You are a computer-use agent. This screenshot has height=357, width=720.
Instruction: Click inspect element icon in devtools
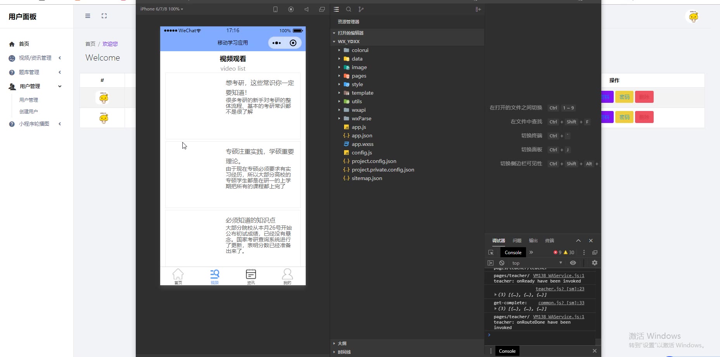point(491,252)
